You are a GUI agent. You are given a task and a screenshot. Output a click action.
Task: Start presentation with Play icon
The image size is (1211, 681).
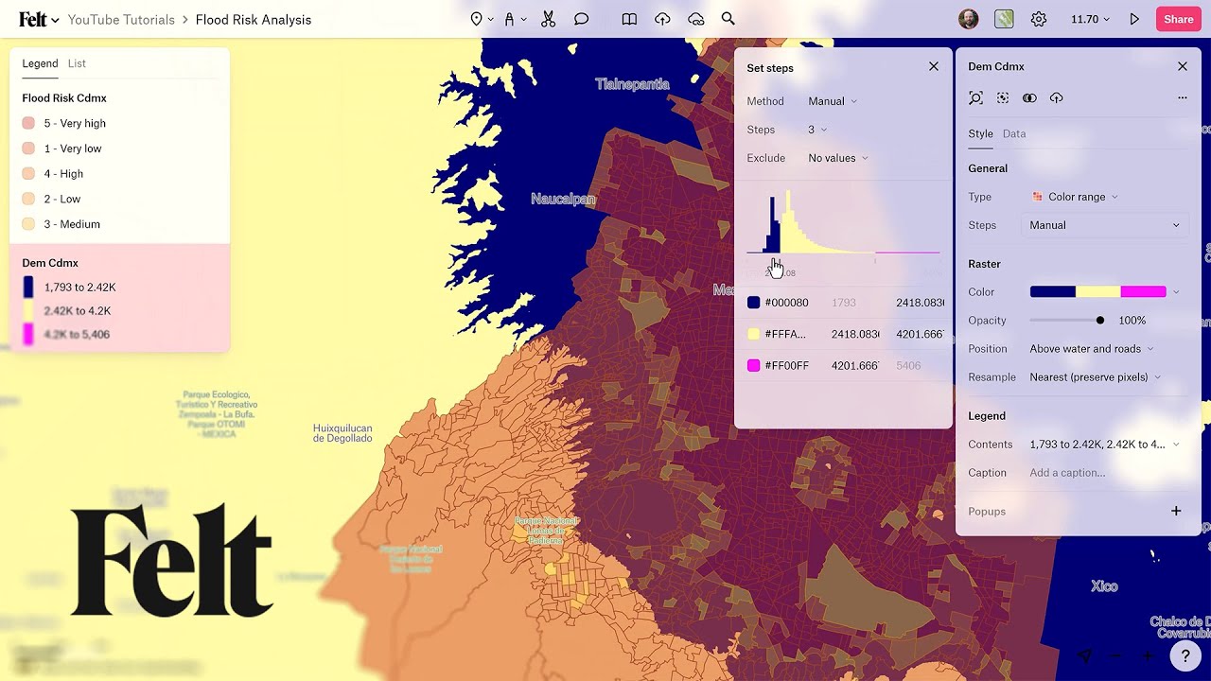coord(1134,19)
